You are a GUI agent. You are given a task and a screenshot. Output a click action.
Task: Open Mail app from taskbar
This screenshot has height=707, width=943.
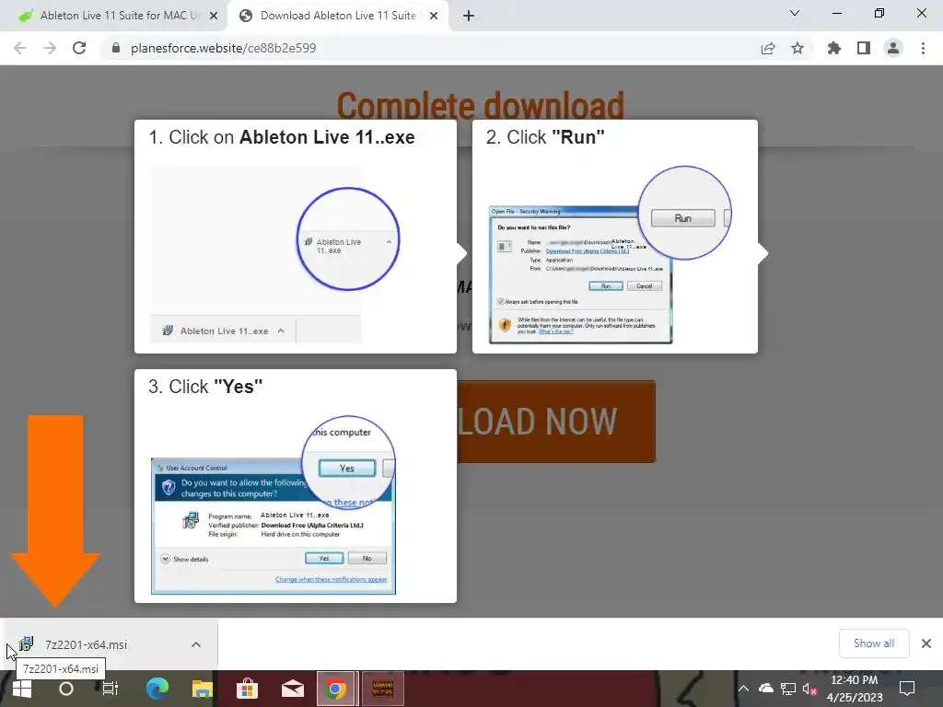tap(292, 689)
